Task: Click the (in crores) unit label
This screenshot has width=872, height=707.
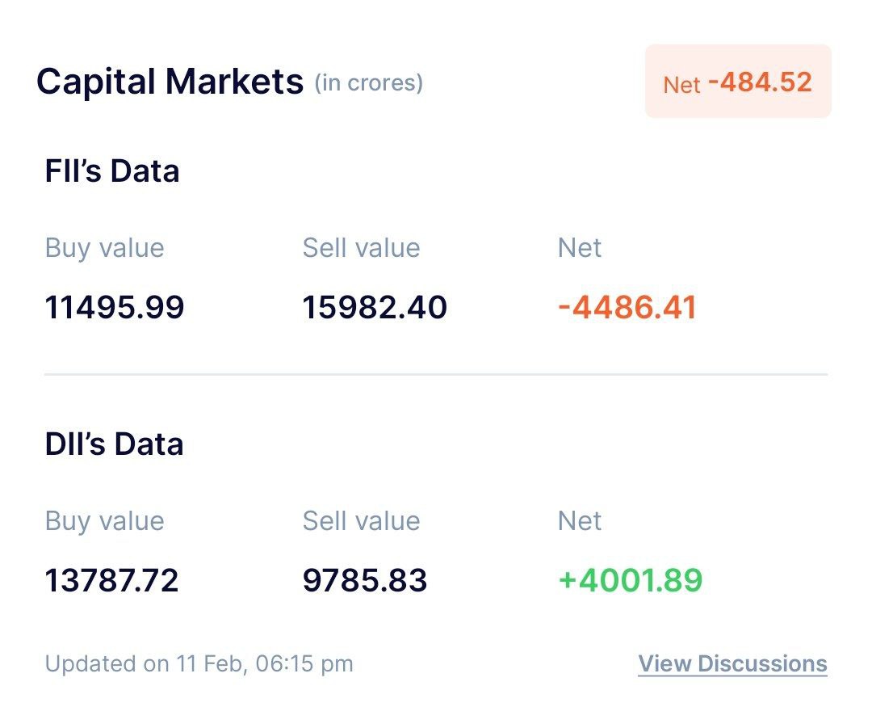Action: point(368,82)
